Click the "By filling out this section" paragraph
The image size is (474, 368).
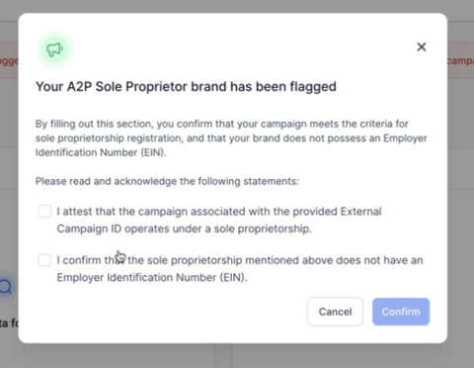tap(231, 138)
